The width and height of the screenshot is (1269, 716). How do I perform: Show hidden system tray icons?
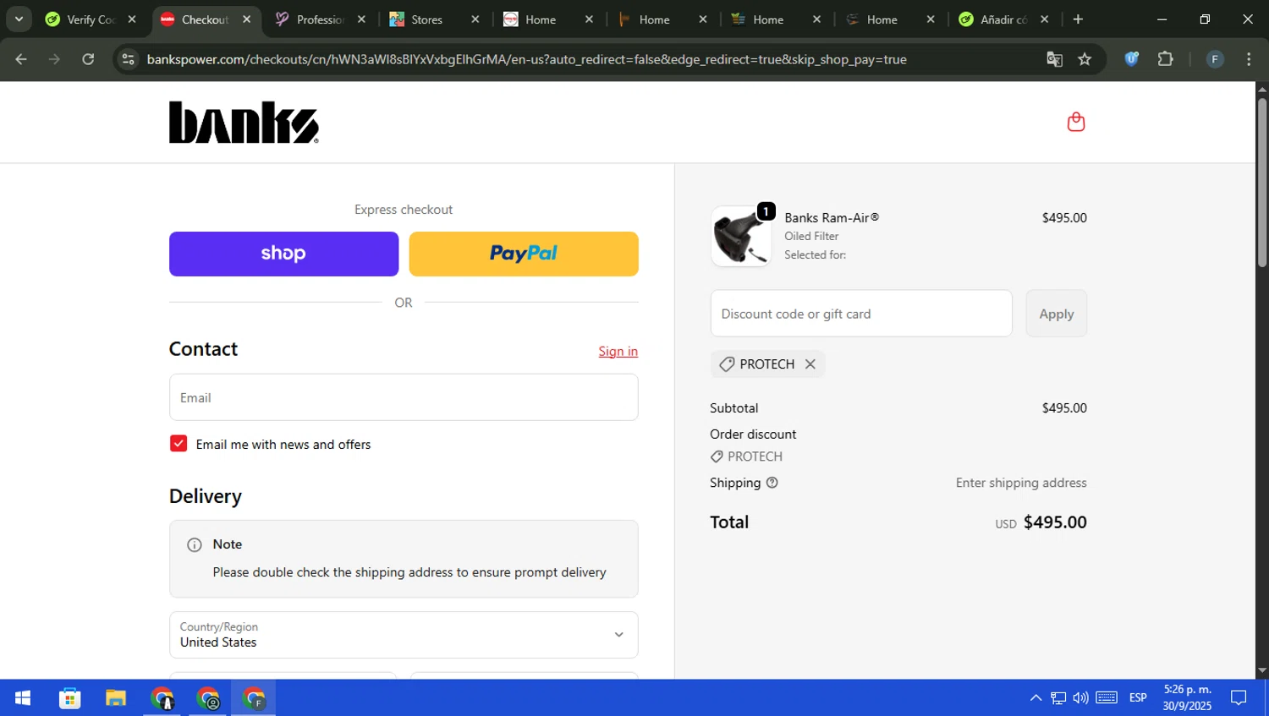click(x=1036, y=698)
